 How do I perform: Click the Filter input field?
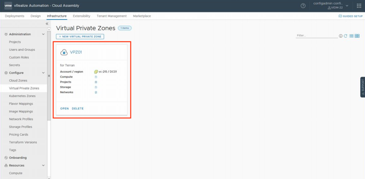click(x=317, y=36)
